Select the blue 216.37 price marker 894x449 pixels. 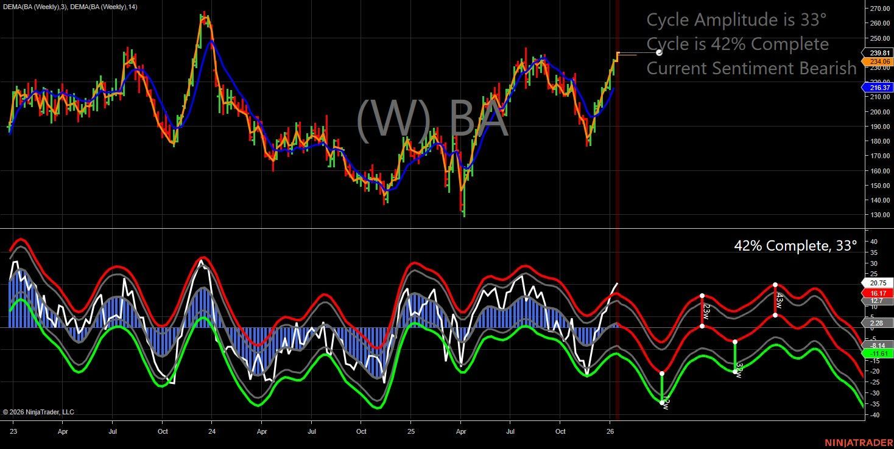[x=877, y=88]
